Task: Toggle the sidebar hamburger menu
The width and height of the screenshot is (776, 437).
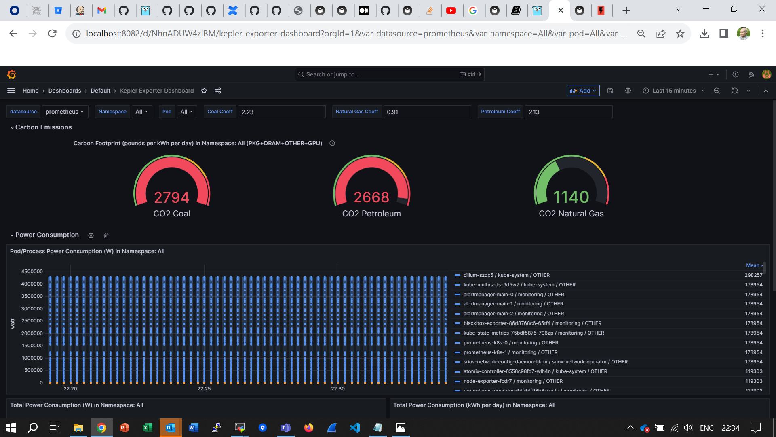Action: (11, 91)
